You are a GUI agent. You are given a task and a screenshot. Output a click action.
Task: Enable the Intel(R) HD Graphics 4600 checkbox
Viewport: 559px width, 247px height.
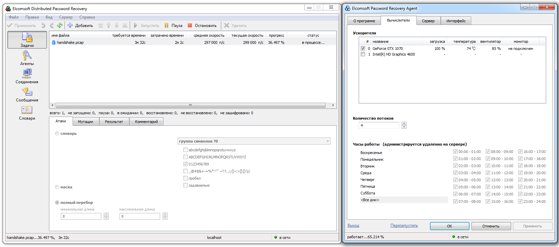tap(363, 54)
